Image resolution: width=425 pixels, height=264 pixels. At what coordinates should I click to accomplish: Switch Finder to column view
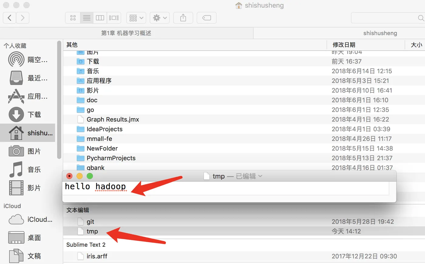coord(100,18)
